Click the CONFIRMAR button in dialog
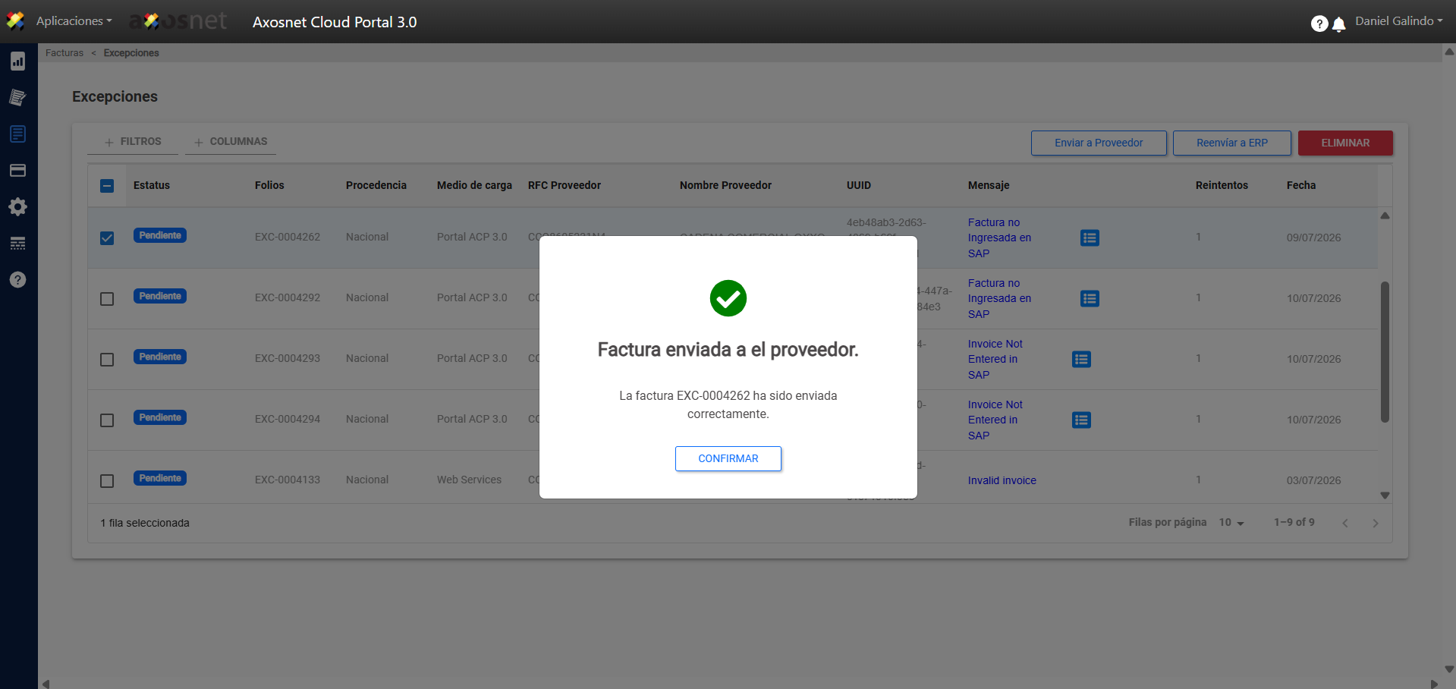Image resolution: width=1456 pixels, height=689 pixels. pos(728,458)
